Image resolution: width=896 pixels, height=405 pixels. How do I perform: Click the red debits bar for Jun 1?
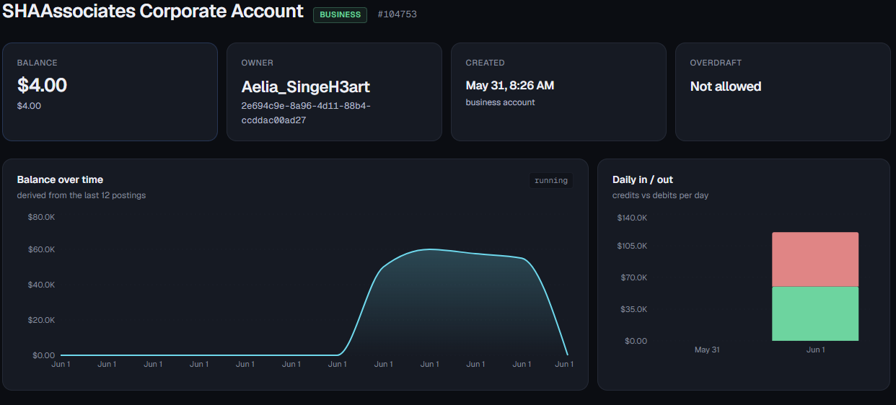pyautogui.click(x=815, y=259)
